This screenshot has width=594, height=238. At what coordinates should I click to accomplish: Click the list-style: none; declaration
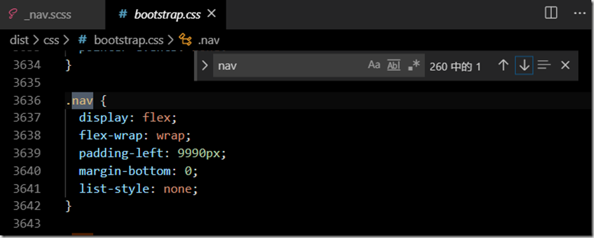click(x=139, y=189)
